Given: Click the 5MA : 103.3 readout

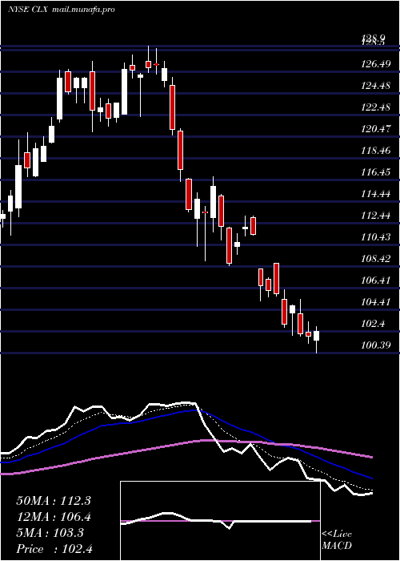Looking at the screenshot, I should (50, 533).
